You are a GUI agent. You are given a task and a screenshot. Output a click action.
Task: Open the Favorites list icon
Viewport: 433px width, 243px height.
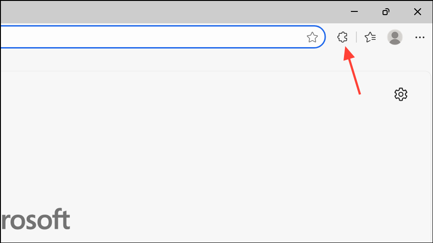[370, 37]
